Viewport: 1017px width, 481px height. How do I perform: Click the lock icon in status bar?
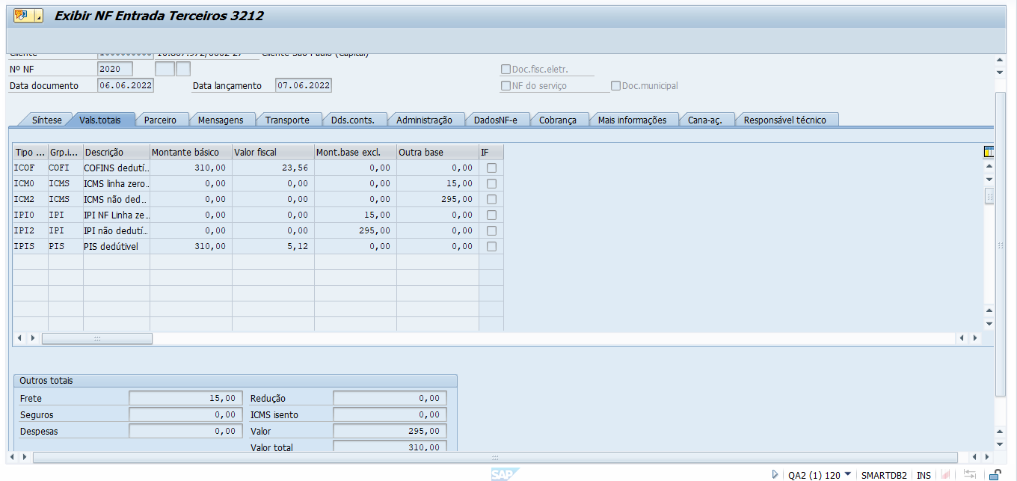995,474
